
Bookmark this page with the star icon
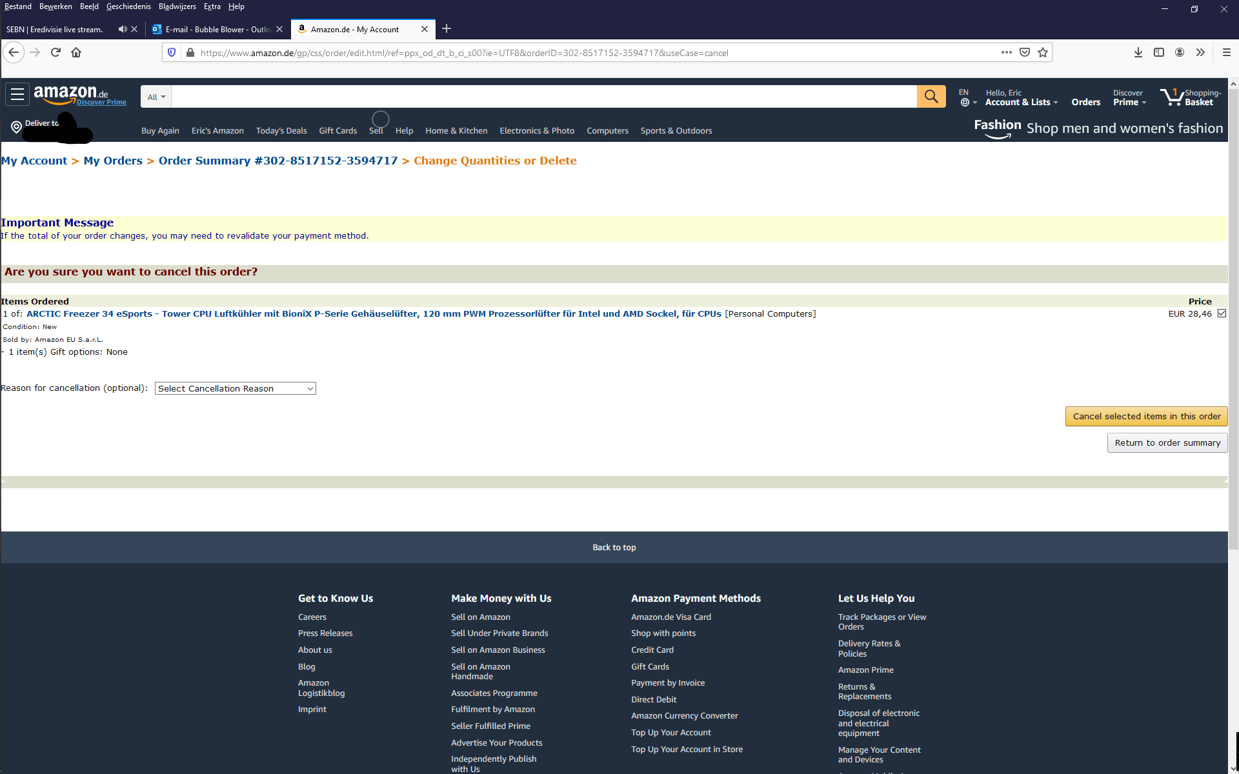coord(1043,52)
